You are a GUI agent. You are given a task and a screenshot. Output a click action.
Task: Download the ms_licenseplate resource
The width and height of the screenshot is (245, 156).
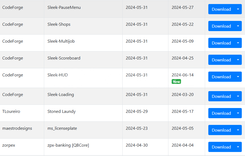[x=221, y=130]
